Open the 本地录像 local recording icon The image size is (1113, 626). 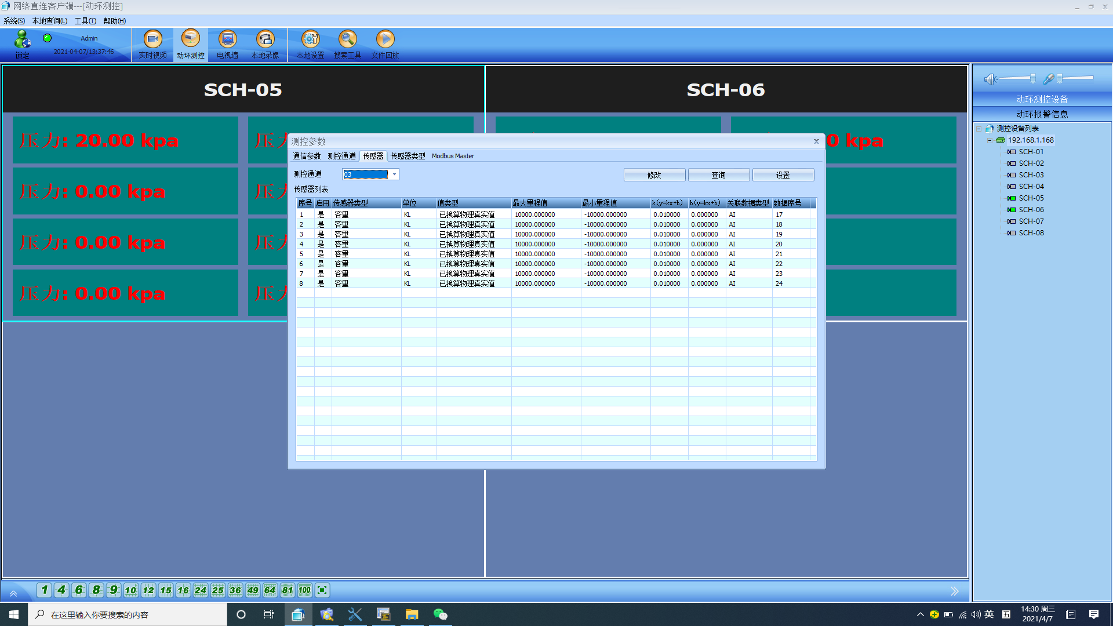pos(265,45)
